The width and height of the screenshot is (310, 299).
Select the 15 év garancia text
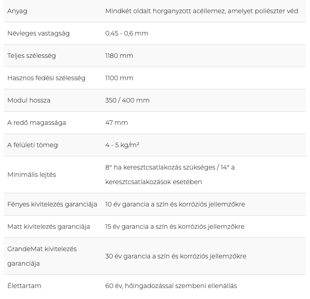point(175,227)
